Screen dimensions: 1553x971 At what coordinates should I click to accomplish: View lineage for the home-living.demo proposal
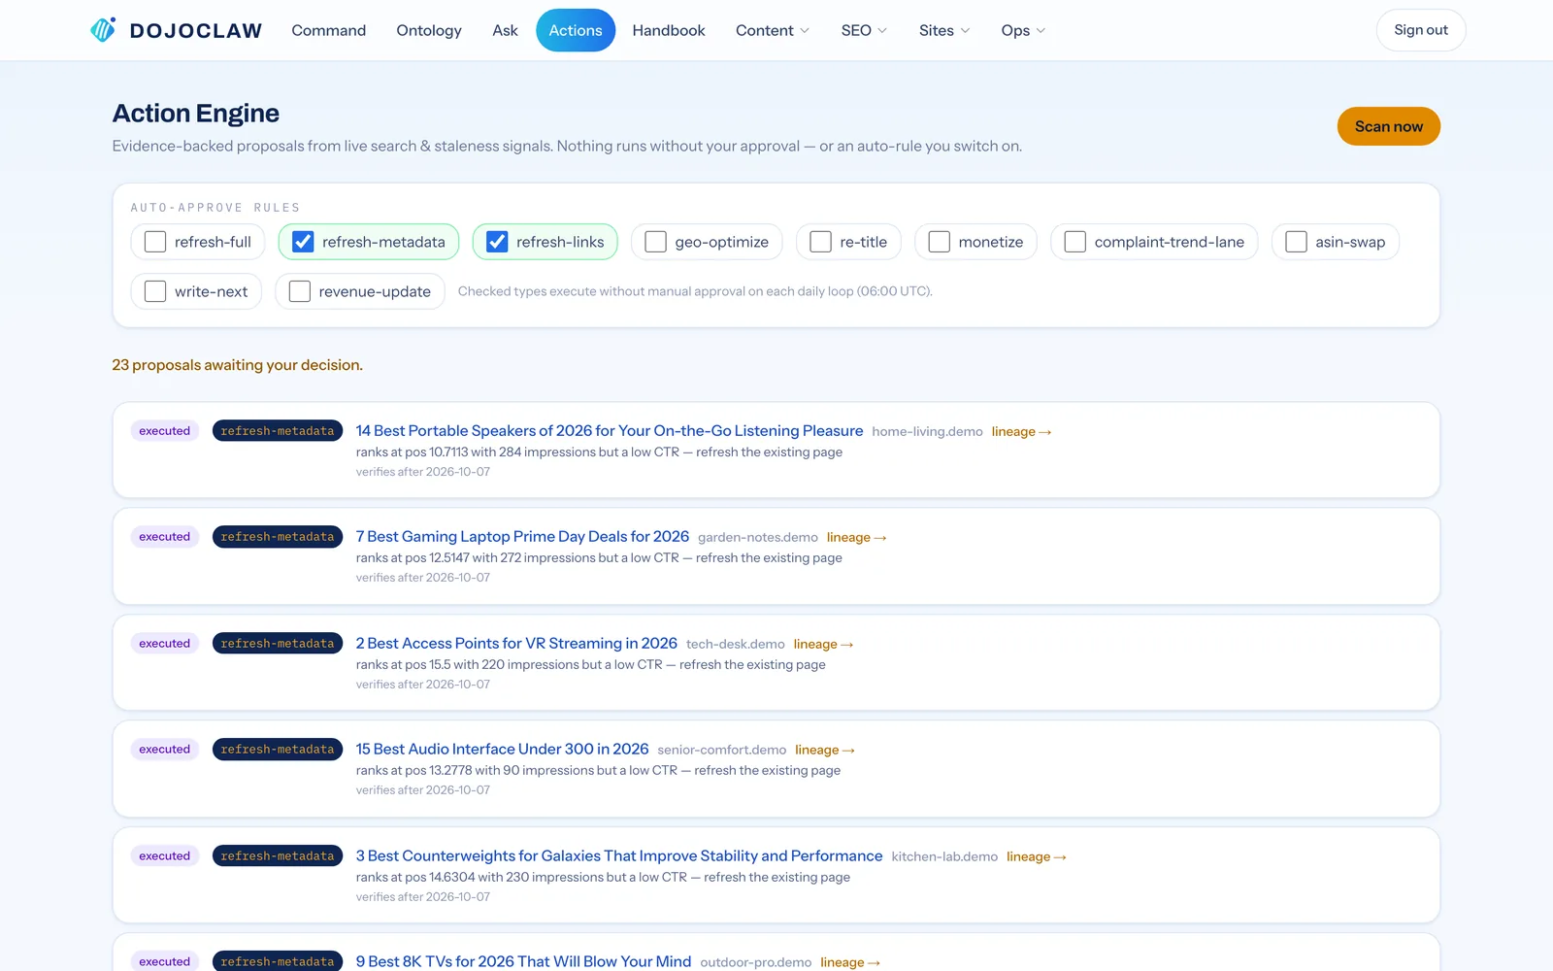[x=1021, y=431]
